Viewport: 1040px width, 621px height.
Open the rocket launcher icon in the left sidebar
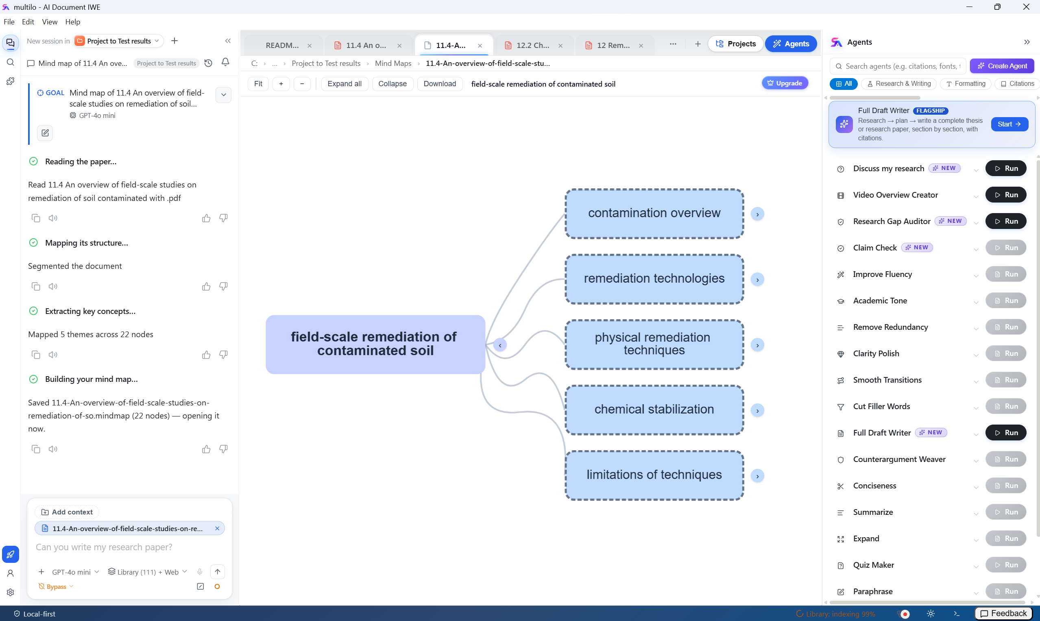point(11,554)
